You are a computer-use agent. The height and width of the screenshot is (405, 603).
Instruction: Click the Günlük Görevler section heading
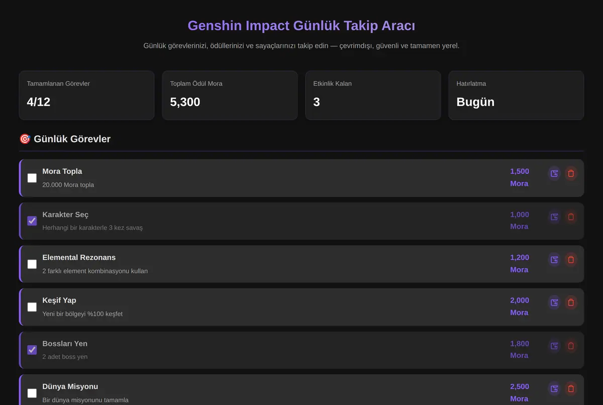65,139
